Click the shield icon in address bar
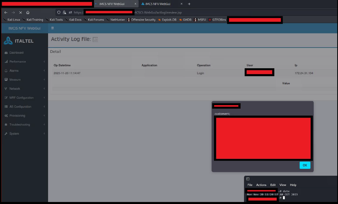The image size is (338, 204). (x=59, y=12)
